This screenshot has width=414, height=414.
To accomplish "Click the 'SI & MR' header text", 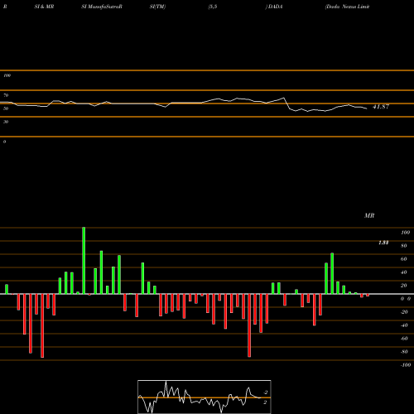I will point(44,7).
